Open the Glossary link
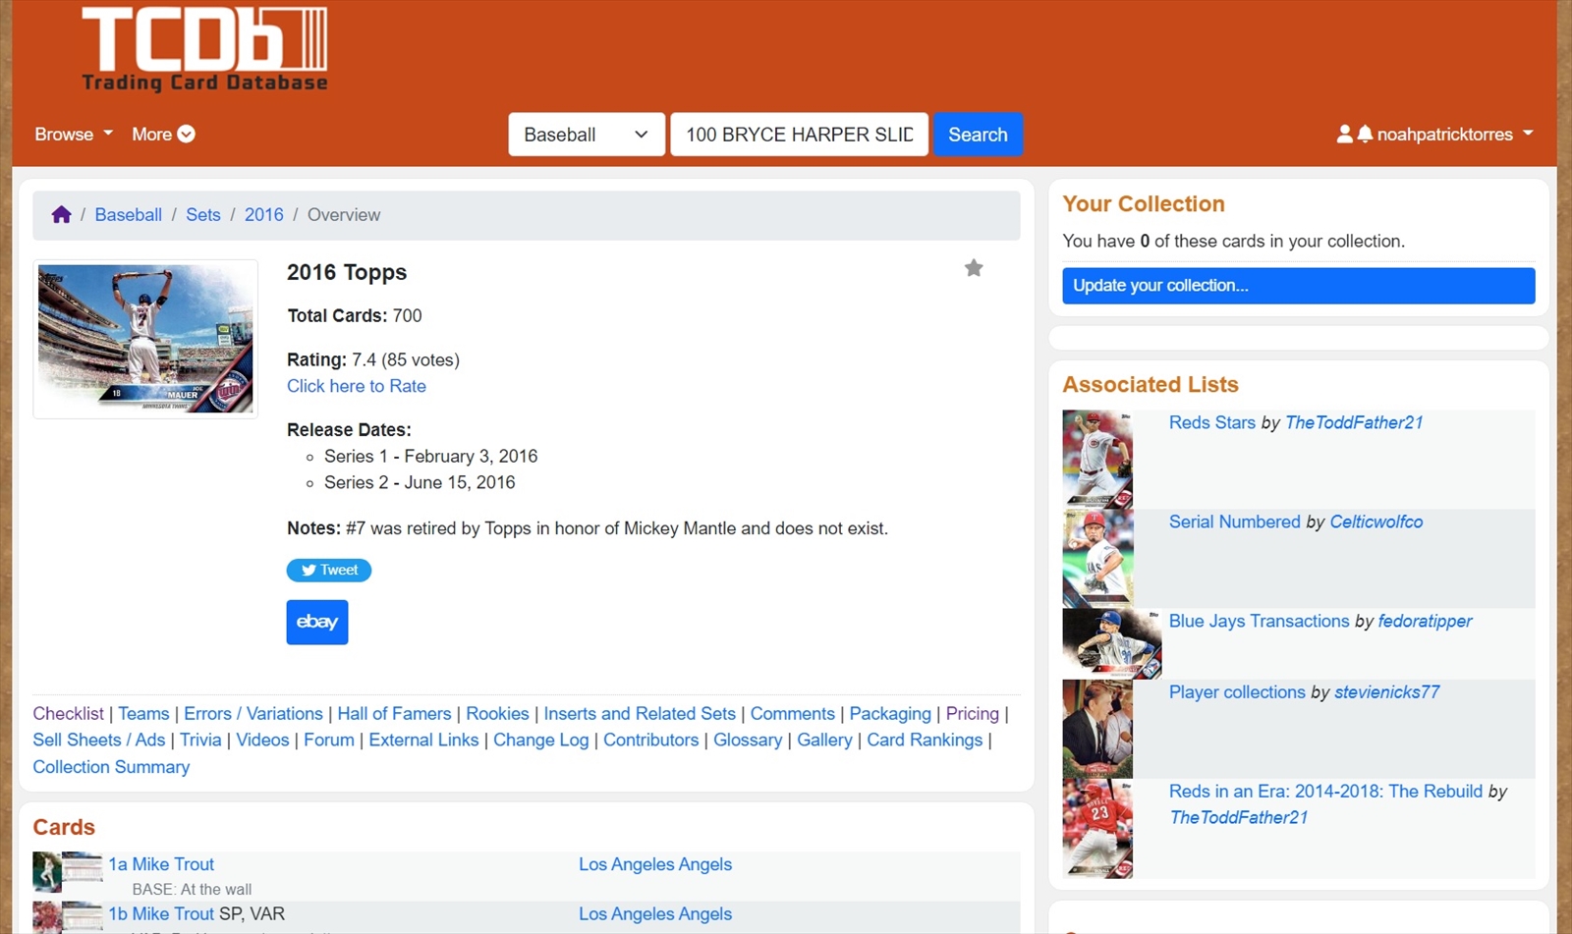 748,740
